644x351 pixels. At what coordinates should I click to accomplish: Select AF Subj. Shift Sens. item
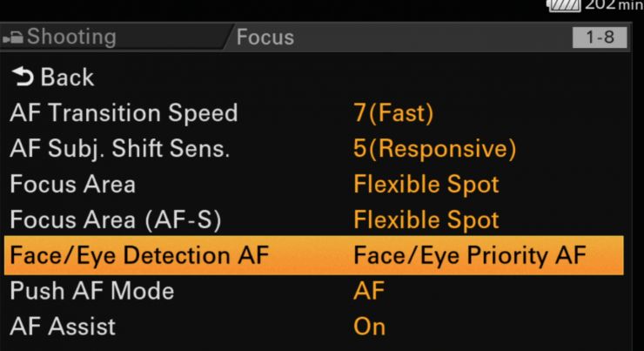coord(120,149)
